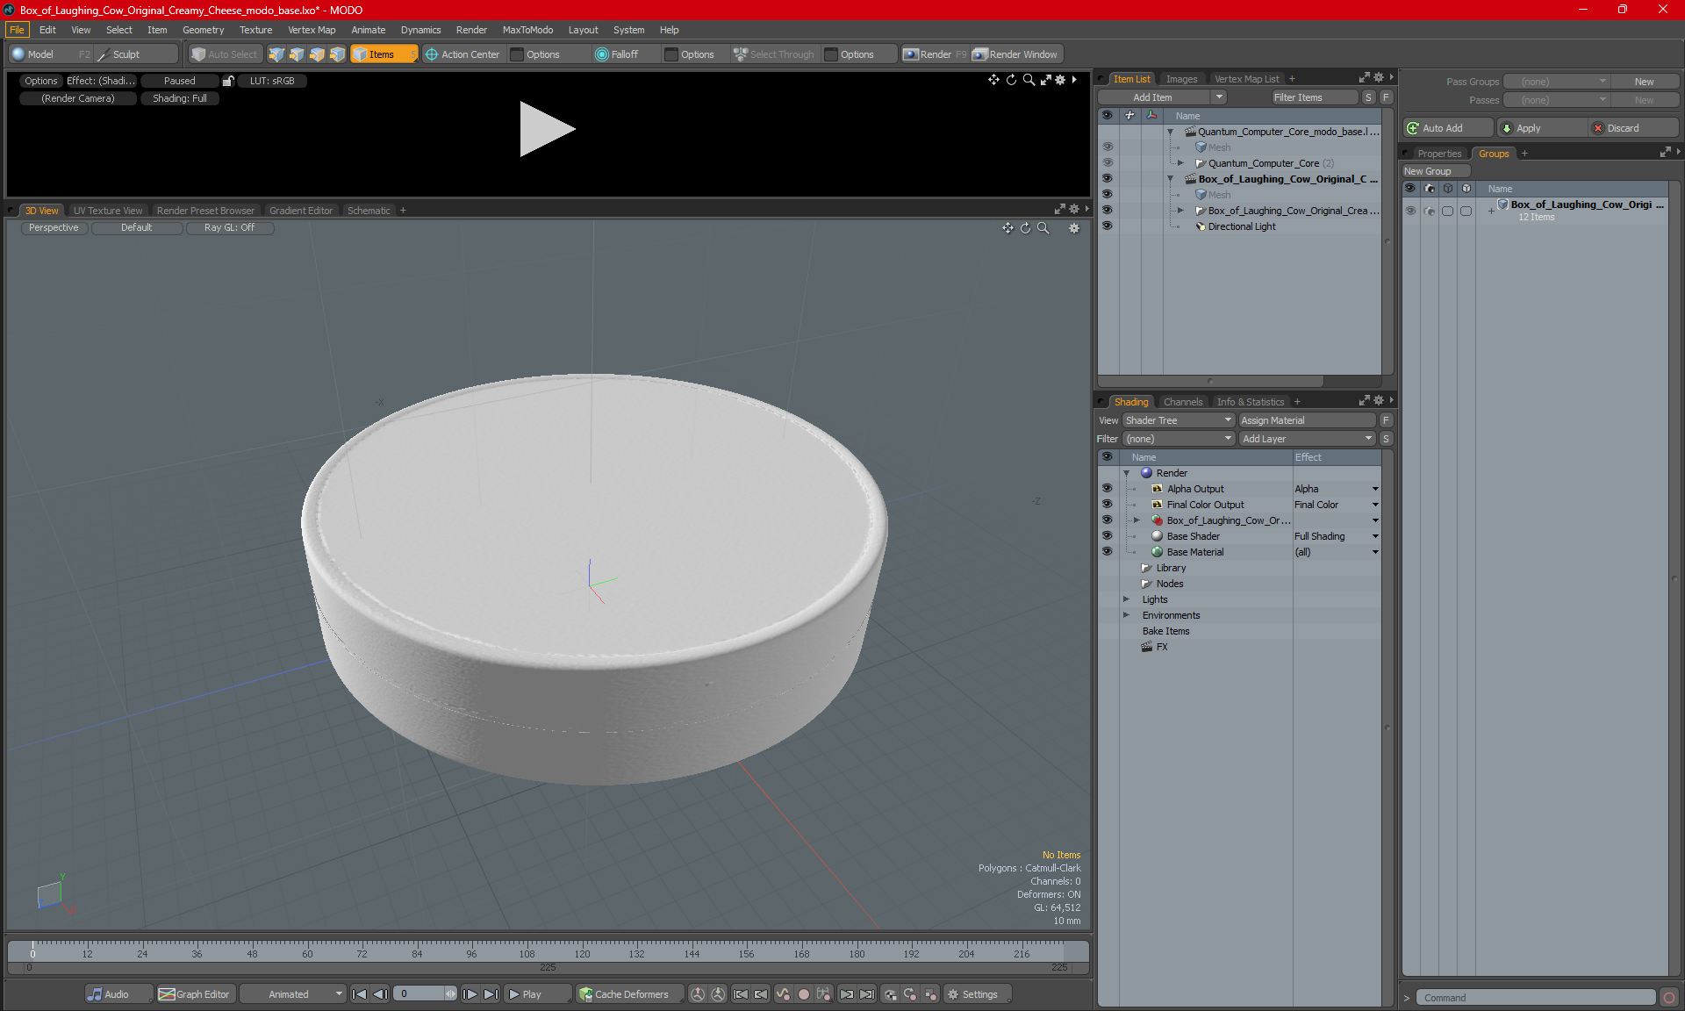The image size is (1685, 1011).
Task: Expand Lights in Shader Tree
Action: pyautogui.click(x=1126, y=599)
